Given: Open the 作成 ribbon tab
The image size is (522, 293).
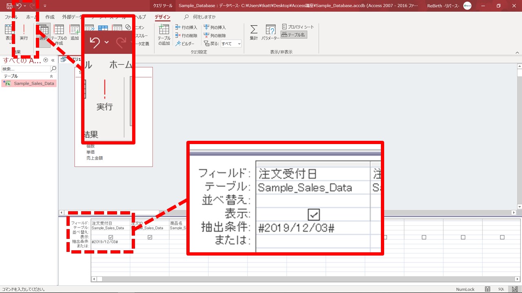Looking at the screenshot, I should click(x=50, y=17).
